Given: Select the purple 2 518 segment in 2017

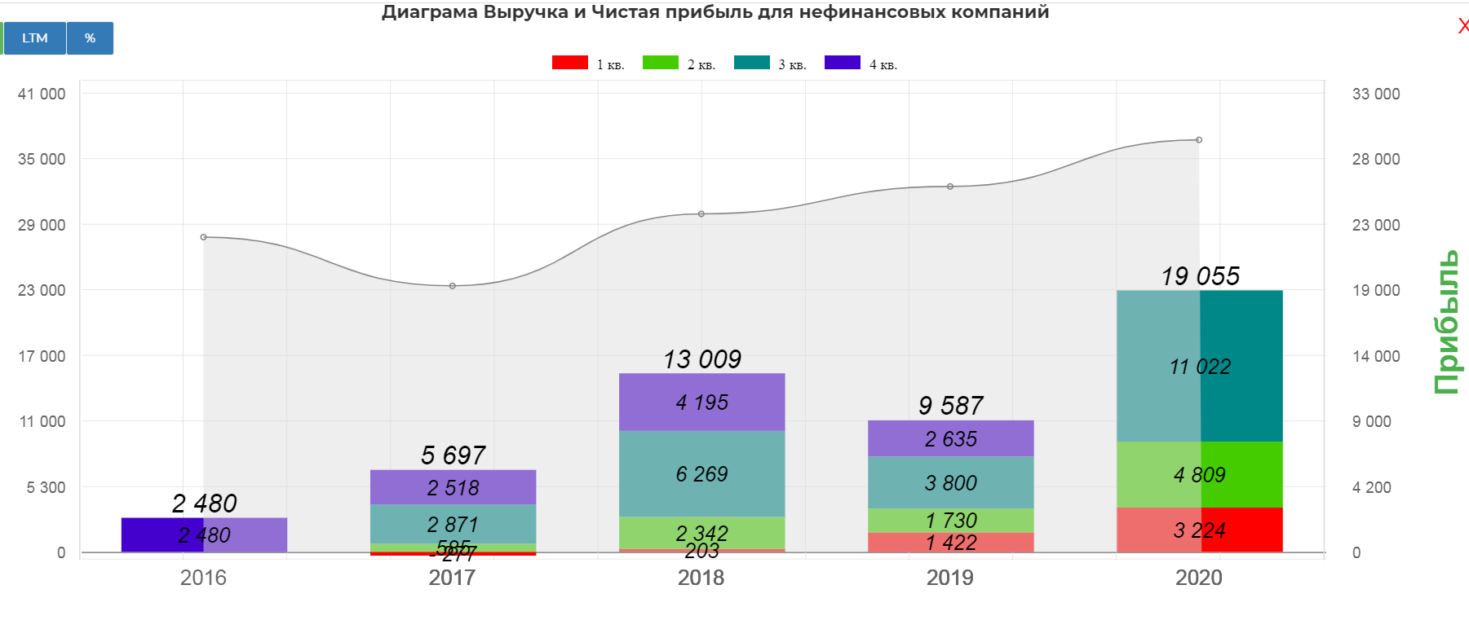Looking at the screenshot, I should pos(453,487).
